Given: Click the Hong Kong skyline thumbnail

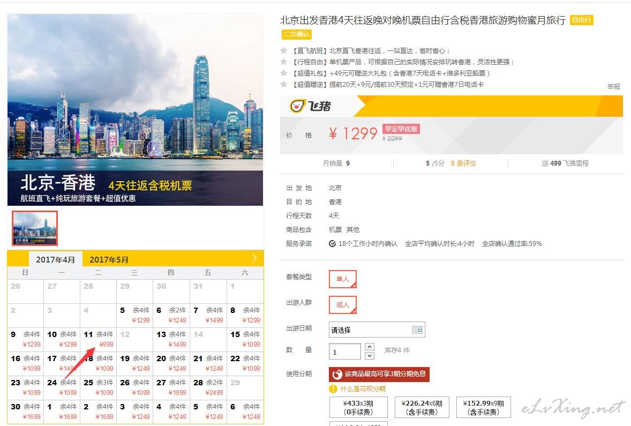Looking at the screenshot, I should click(35, 228).
